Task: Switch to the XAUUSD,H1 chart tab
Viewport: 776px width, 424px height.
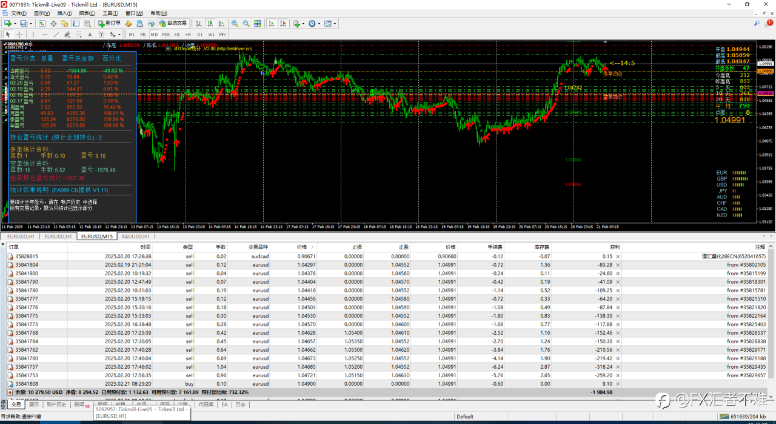Action: 135,237
